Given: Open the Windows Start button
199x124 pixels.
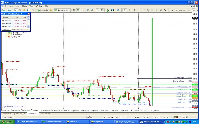Looking at the screenshot, I should click(7, 122).
